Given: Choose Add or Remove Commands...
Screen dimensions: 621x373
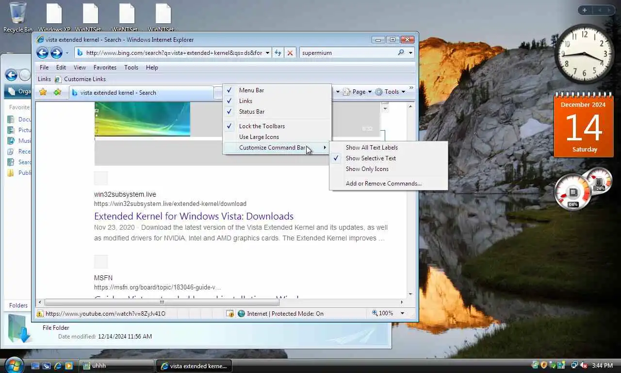Looking at the screenshot, I should coord(388,184).
